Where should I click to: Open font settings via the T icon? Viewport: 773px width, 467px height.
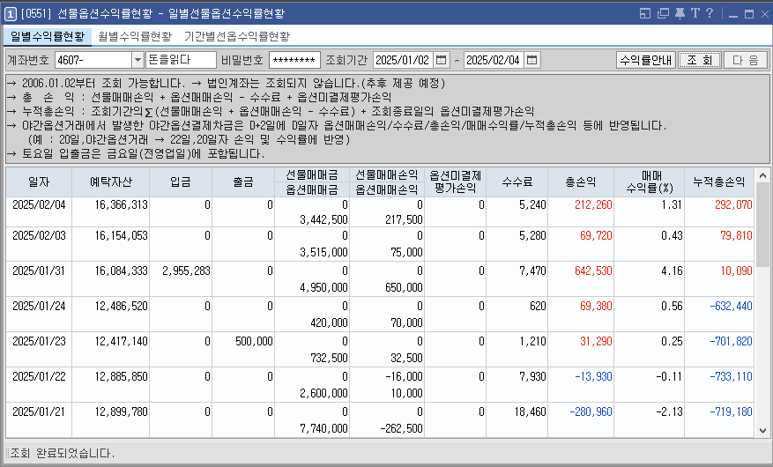tap(695, 13)
